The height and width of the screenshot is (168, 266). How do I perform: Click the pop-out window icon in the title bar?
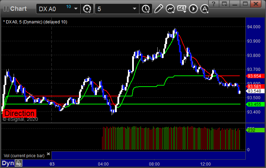pos(224,3)
